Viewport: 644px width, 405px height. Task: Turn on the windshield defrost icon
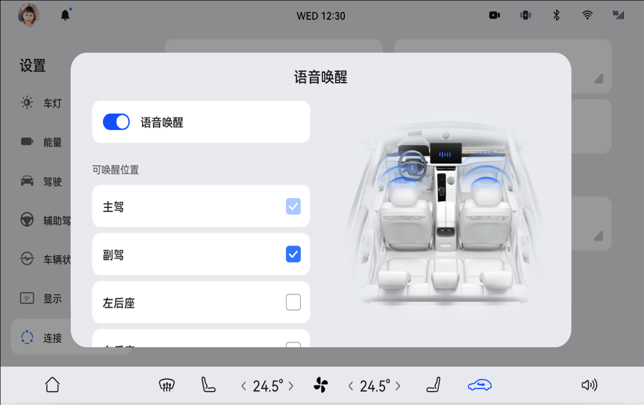click(x=167, y=385)
